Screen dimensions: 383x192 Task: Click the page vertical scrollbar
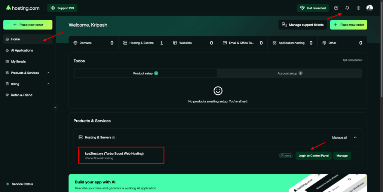click(x=382, y=49)
